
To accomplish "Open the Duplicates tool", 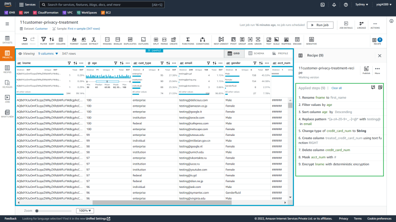I will [x=130, y=41].
